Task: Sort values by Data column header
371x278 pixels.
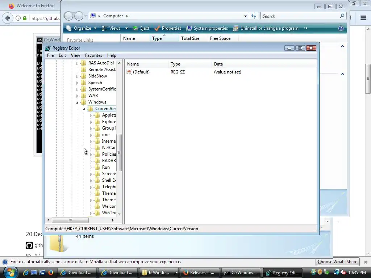Action: pos(264,64)
